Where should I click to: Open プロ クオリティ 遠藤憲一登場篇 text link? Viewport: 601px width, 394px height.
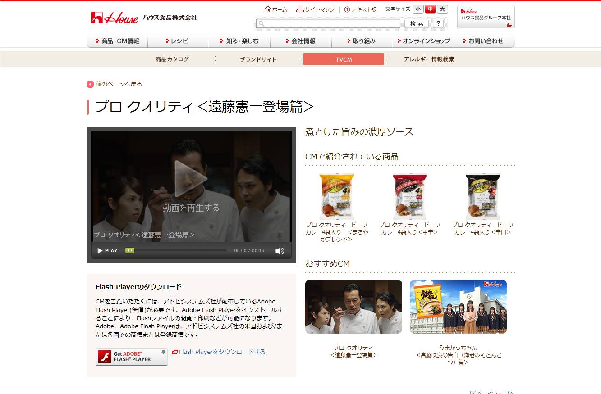tap(353, 351)
